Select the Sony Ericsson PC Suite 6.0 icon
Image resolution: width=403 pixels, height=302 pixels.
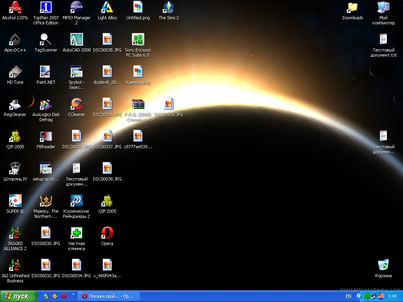pyautogui.click(x=138, y=40)
